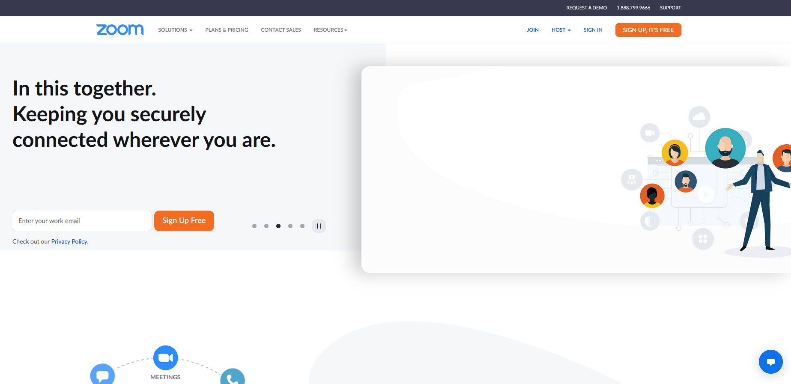Open Contact Sales page
Viewport: 791px width, 384px height.
(x=281, y=30)
